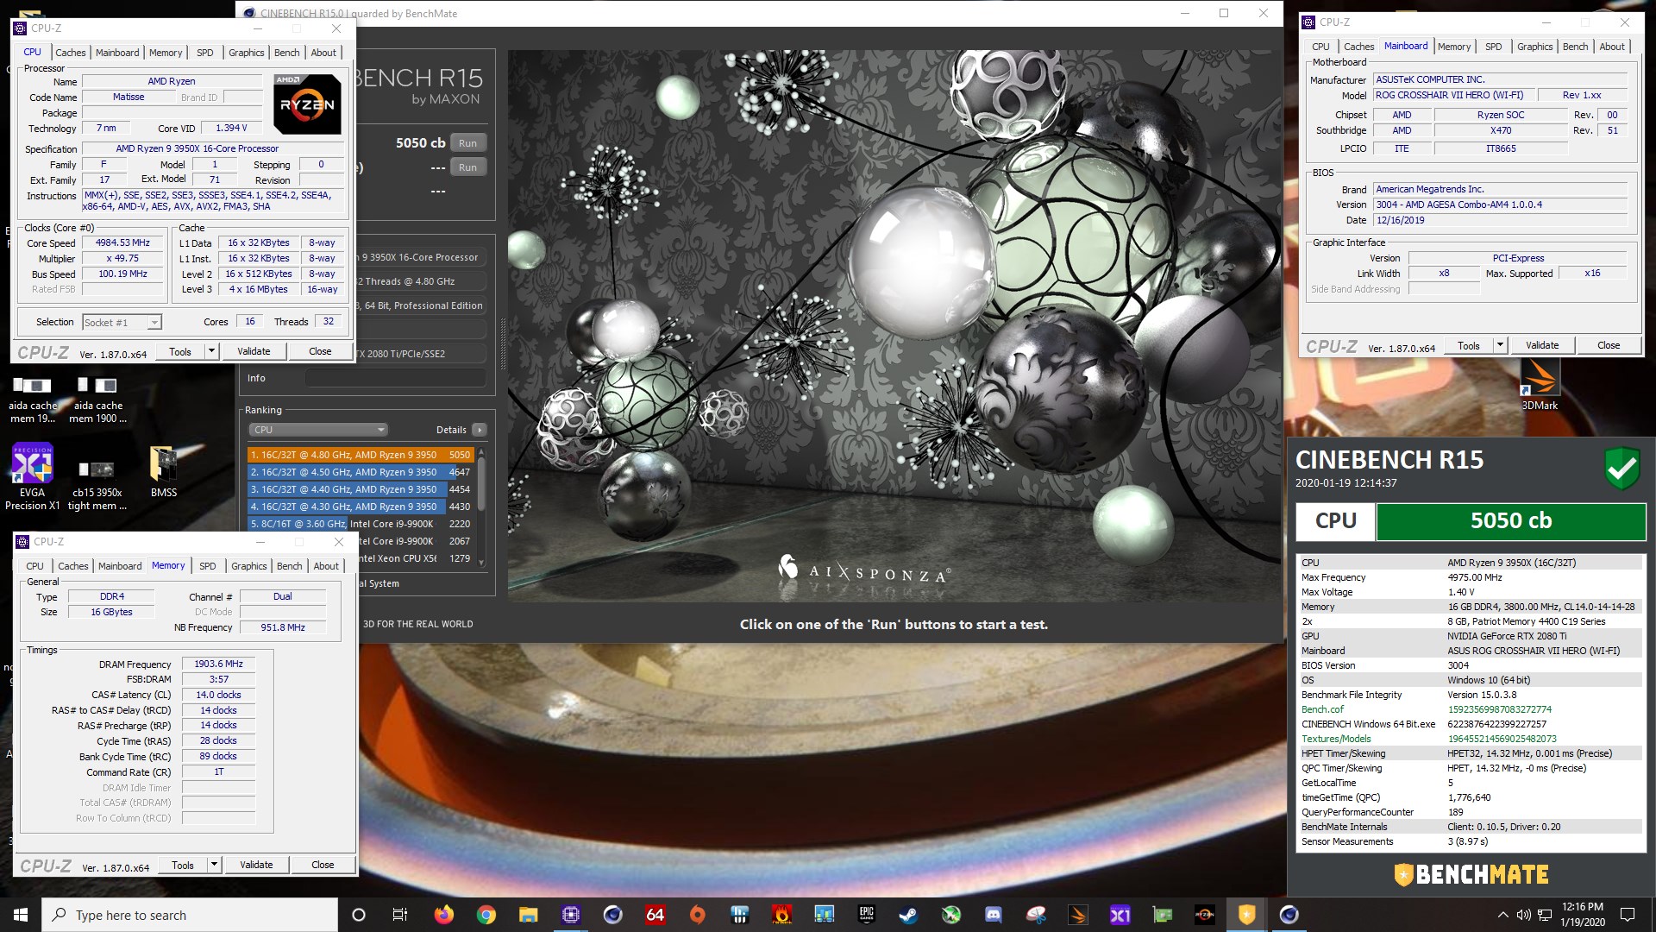Open Task View on the taskbar

tap(399, 915)
